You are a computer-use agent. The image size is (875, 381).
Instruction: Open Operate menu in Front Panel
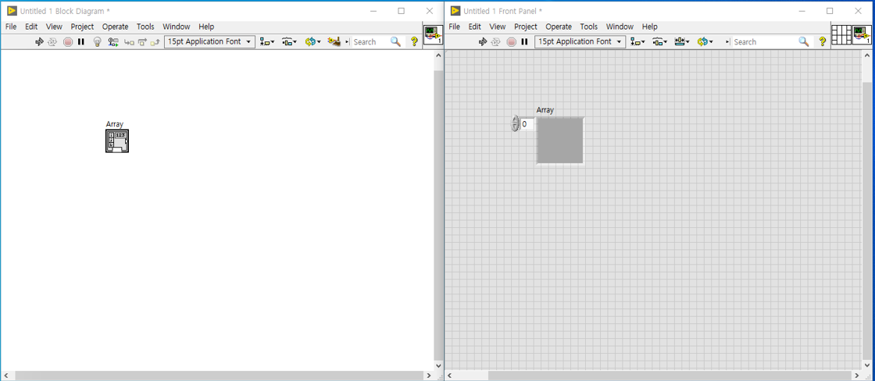coord(559,27)
